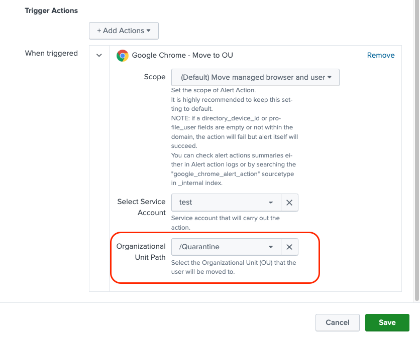Click the Google Chrome - Move to OU title

pyautogui.click(x=182, y=55)
